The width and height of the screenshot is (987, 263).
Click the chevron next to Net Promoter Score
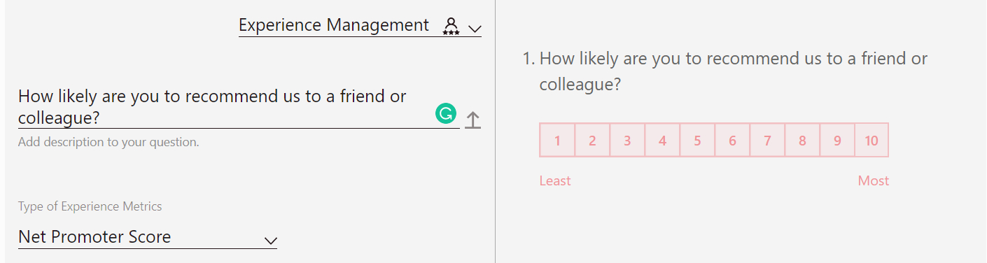[270, 240]
